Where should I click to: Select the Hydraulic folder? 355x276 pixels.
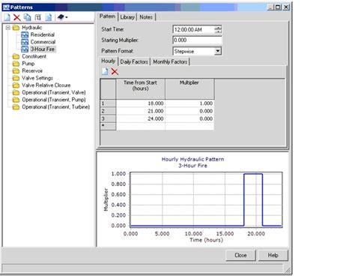click(x=32, y=28)
